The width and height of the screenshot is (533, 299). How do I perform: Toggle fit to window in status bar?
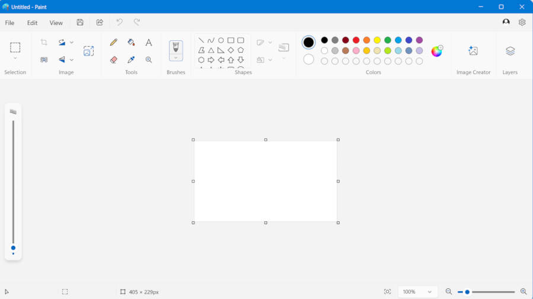coord(387,291)
